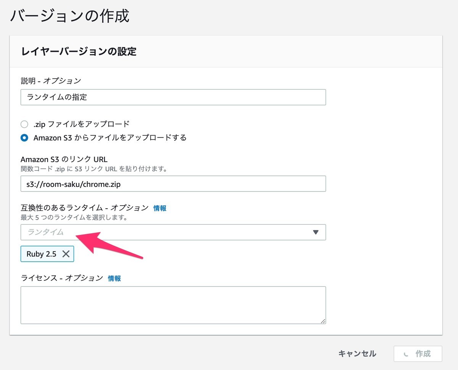Remove the Ruby 2.5 runtime tag

tap(66, 254)
